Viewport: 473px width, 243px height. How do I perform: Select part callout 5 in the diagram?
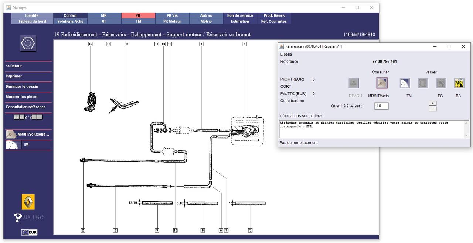pos(250,230)
